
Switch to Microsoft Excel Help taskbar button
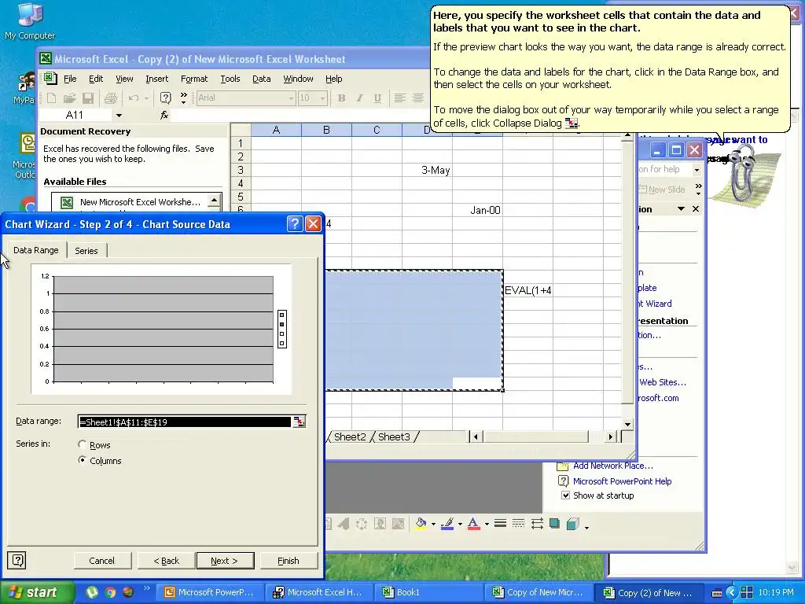(318, 592)
